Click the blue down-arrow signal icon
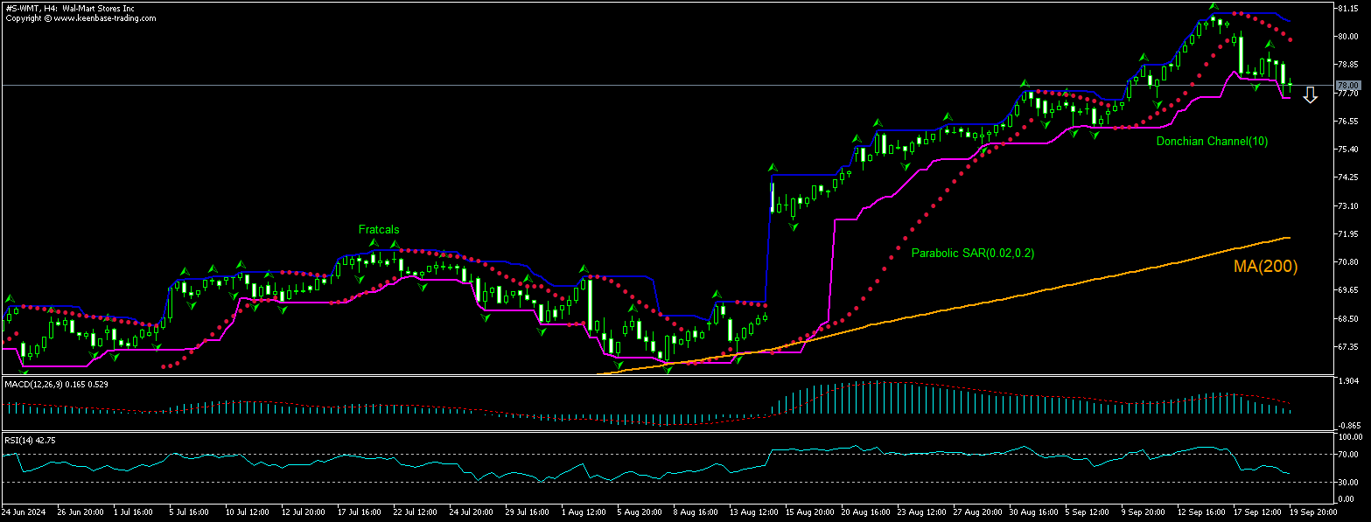1371x522 pixels. coord(1310,94)
